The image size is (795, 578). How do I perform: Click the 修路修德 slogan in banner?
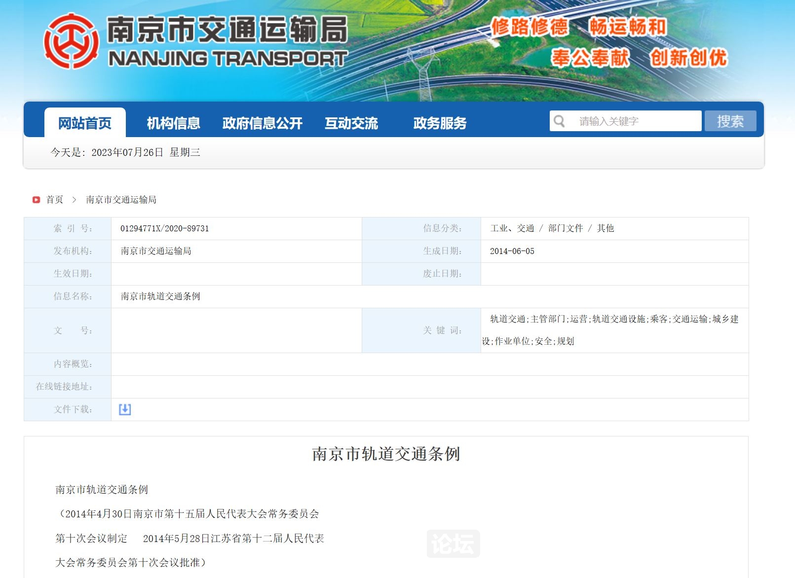tap(530, 27)
